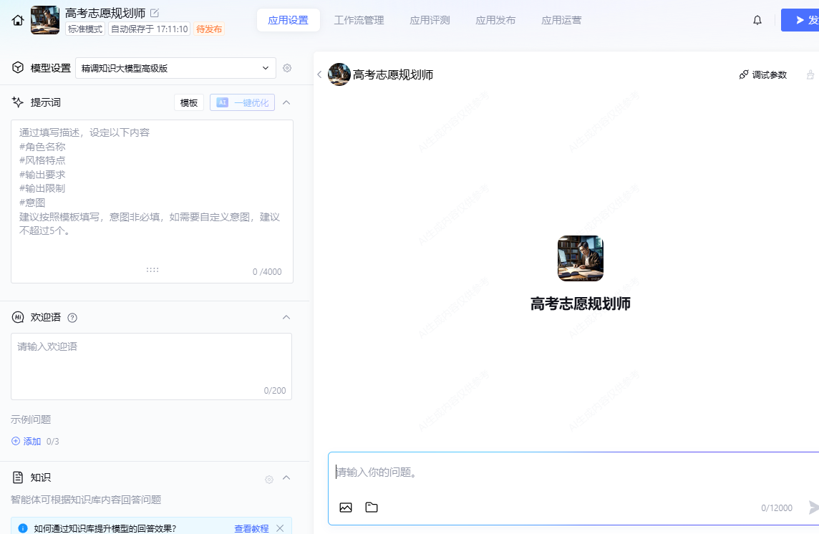The image size is (819, 534).
Task: Click the welcome message help icon
Action: [72, 318]
